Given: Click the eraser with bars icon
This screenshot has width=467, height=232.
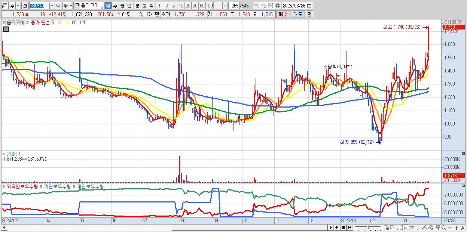Looking at the screenshot, I should 431,228.
